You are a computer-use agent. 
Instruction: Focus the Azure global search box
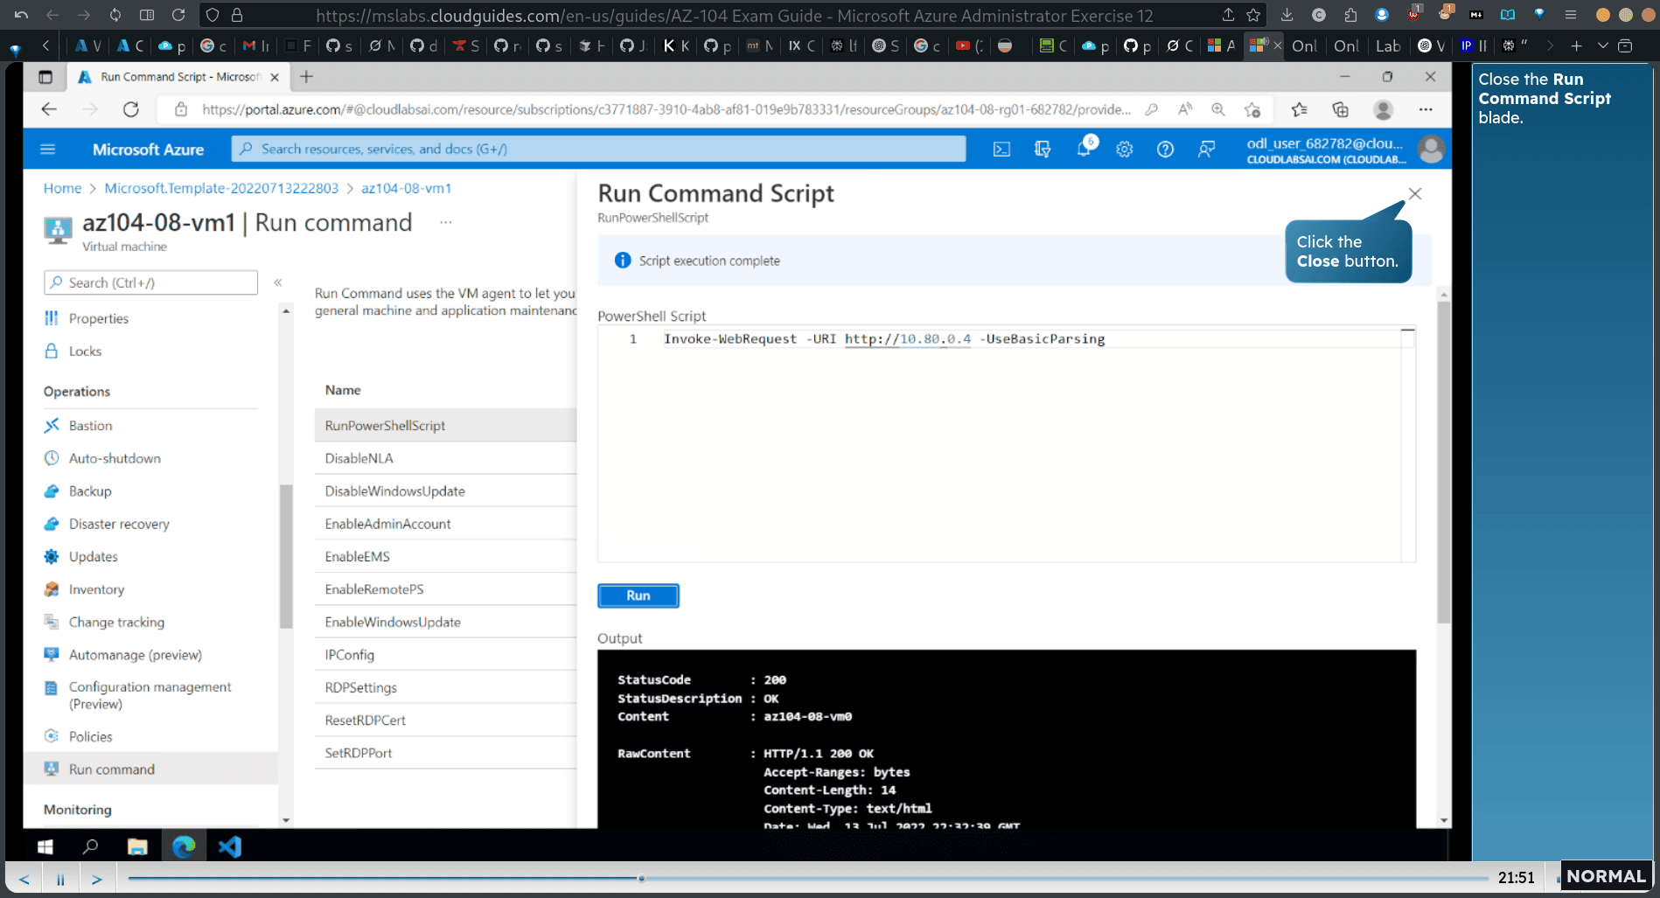click(x=599, y=149)
